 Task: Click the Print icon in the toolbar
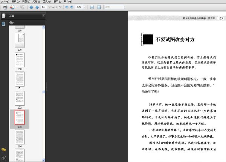[5, 7]
